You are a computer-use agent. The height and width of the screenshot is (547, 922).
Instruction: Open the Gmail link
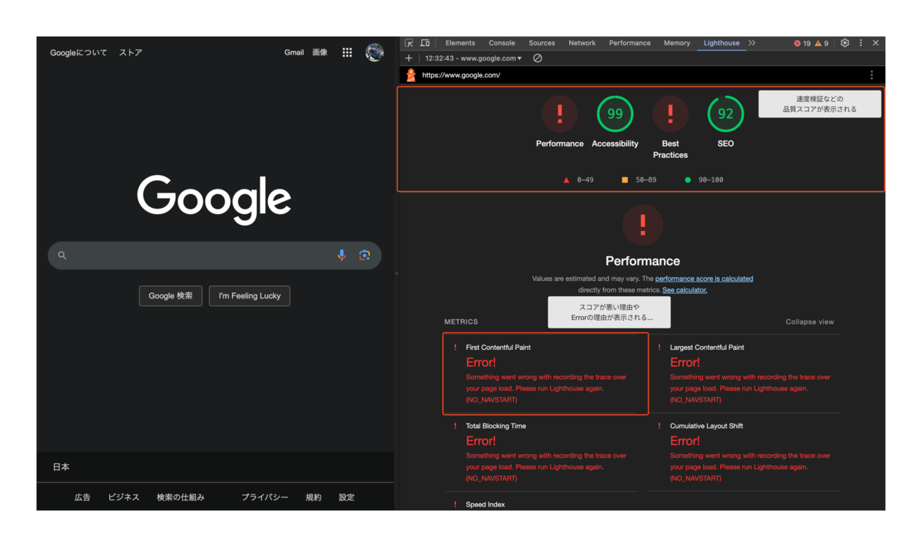294,52
